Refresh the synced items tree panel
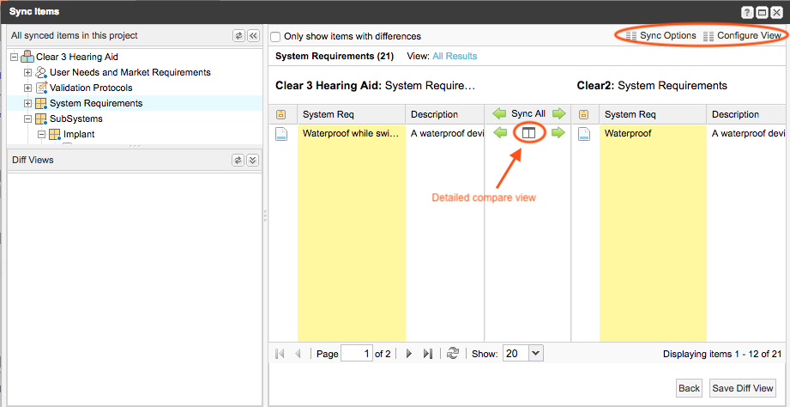The image size is (790, 407). (x=238, y=36)
